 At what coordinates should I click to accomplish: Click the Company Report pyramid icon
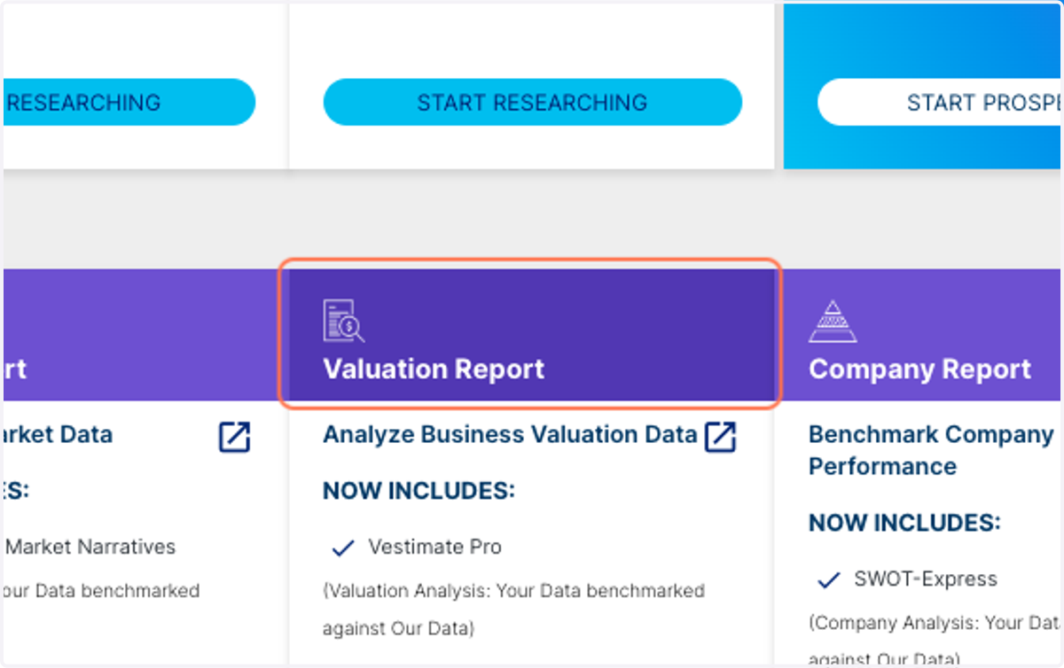[x=832, y=321]
